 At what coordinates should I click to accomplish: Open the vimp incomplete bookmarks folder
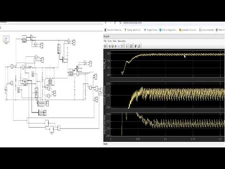click(x=206, y=30)
